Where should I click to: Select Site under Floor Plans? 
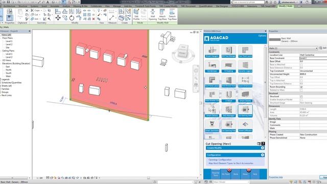[x=8, y=48]
